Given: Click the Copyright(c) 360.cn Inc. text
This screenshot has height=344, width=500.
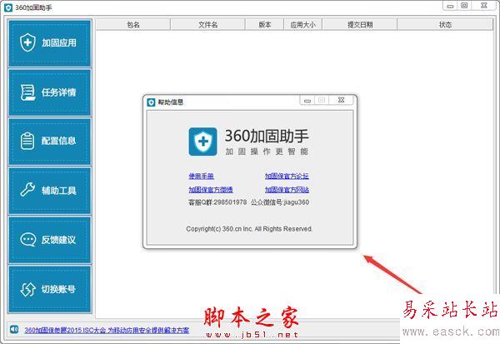Looking at the screenshot, I should 249,229.
